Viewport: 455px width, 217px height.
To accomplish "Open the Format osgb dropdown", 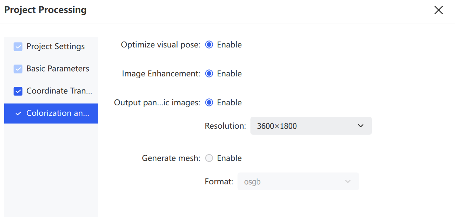I will (298, 181).
